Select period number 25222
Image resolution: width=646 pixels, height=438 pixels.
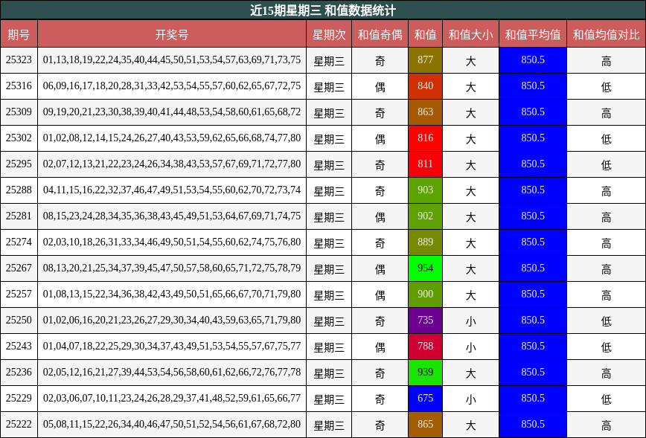click(21, 425)
